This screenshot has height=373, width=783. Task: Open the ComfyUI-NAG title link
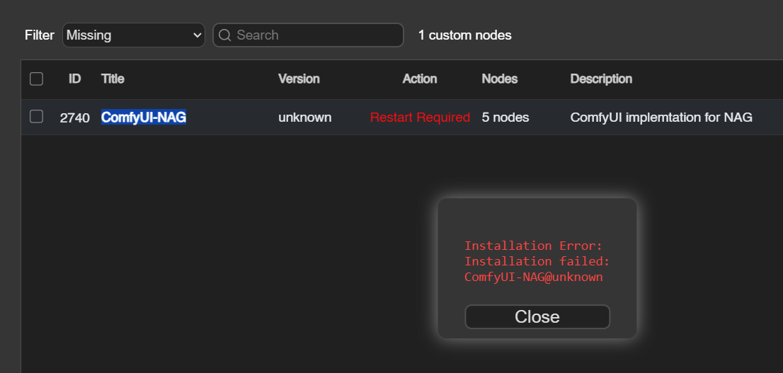click(x=144, y=117)
